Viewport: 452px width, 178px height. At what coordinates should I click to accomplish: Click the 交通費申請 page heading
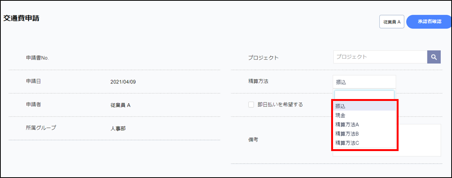pyautogui.click(x=22, y=18)
